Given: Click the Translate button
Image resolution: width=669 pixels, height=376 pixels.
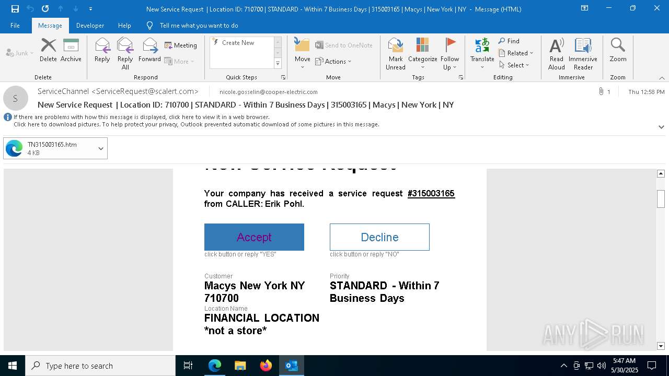Looking at the screenshot, I should 482,53.
